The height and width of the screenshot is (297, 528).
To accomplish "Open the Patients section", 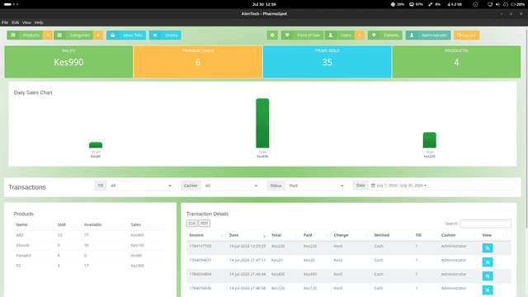I will 385,35.
